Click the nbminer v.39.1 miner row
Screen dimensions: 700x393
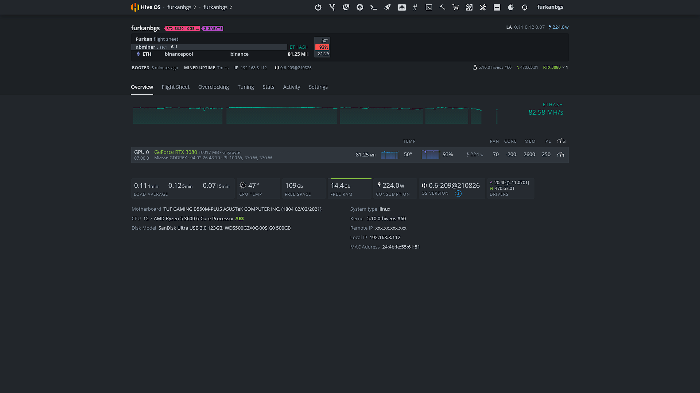209,47
